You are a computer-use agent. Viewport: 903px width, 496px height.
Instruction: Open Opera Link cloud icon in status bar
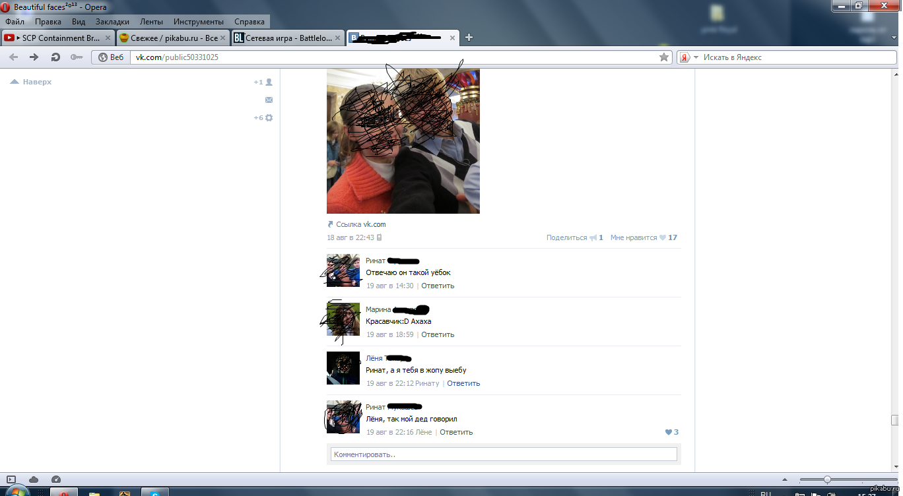(34, 480)
